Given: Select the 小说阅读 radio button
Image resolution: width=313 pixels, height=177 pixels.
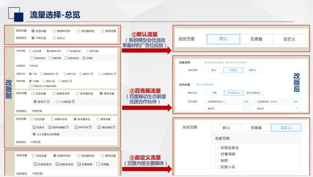Looking at the screenshot, I should pos(58,101).
